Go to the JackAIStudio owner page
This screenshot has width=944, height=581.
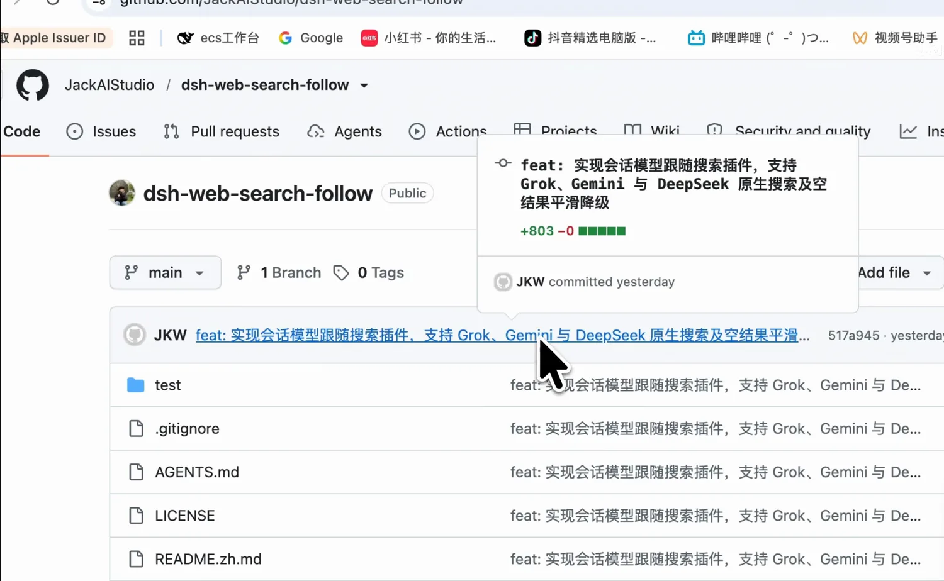point(110,85)
